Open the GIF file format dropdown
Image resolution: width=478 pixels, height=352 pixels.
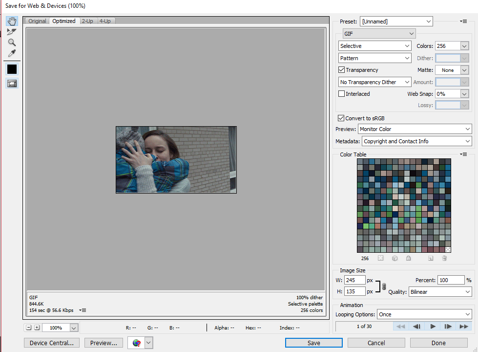coord(379,34)
